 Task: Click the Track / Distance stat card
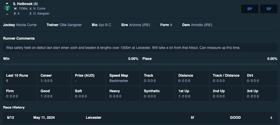pos(226,78)
